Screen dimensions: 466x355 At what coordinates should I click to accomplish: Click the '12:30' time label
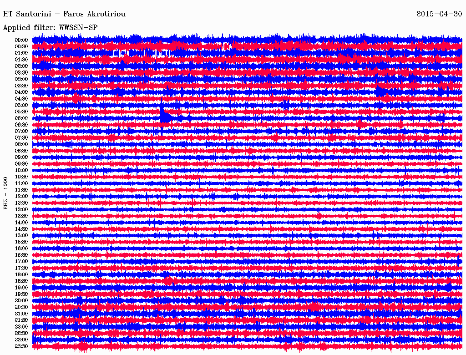[x=21, y=203]
